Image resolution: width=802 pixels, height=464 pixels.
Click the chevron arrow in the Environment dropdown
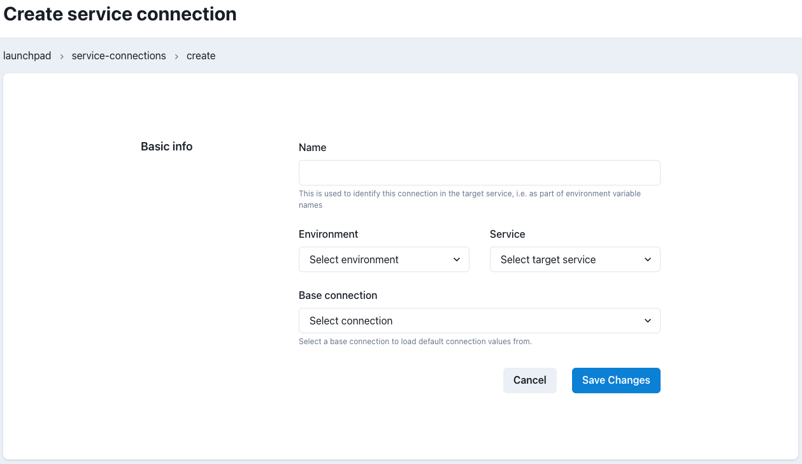(456, 259)
